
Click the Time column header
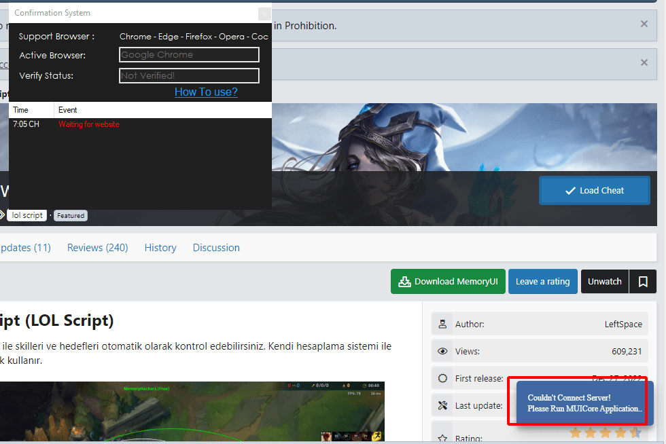31,110
